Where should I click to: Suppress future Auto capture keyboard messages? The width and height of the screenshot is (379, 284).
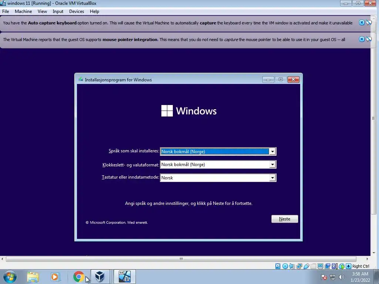[369, 23]
